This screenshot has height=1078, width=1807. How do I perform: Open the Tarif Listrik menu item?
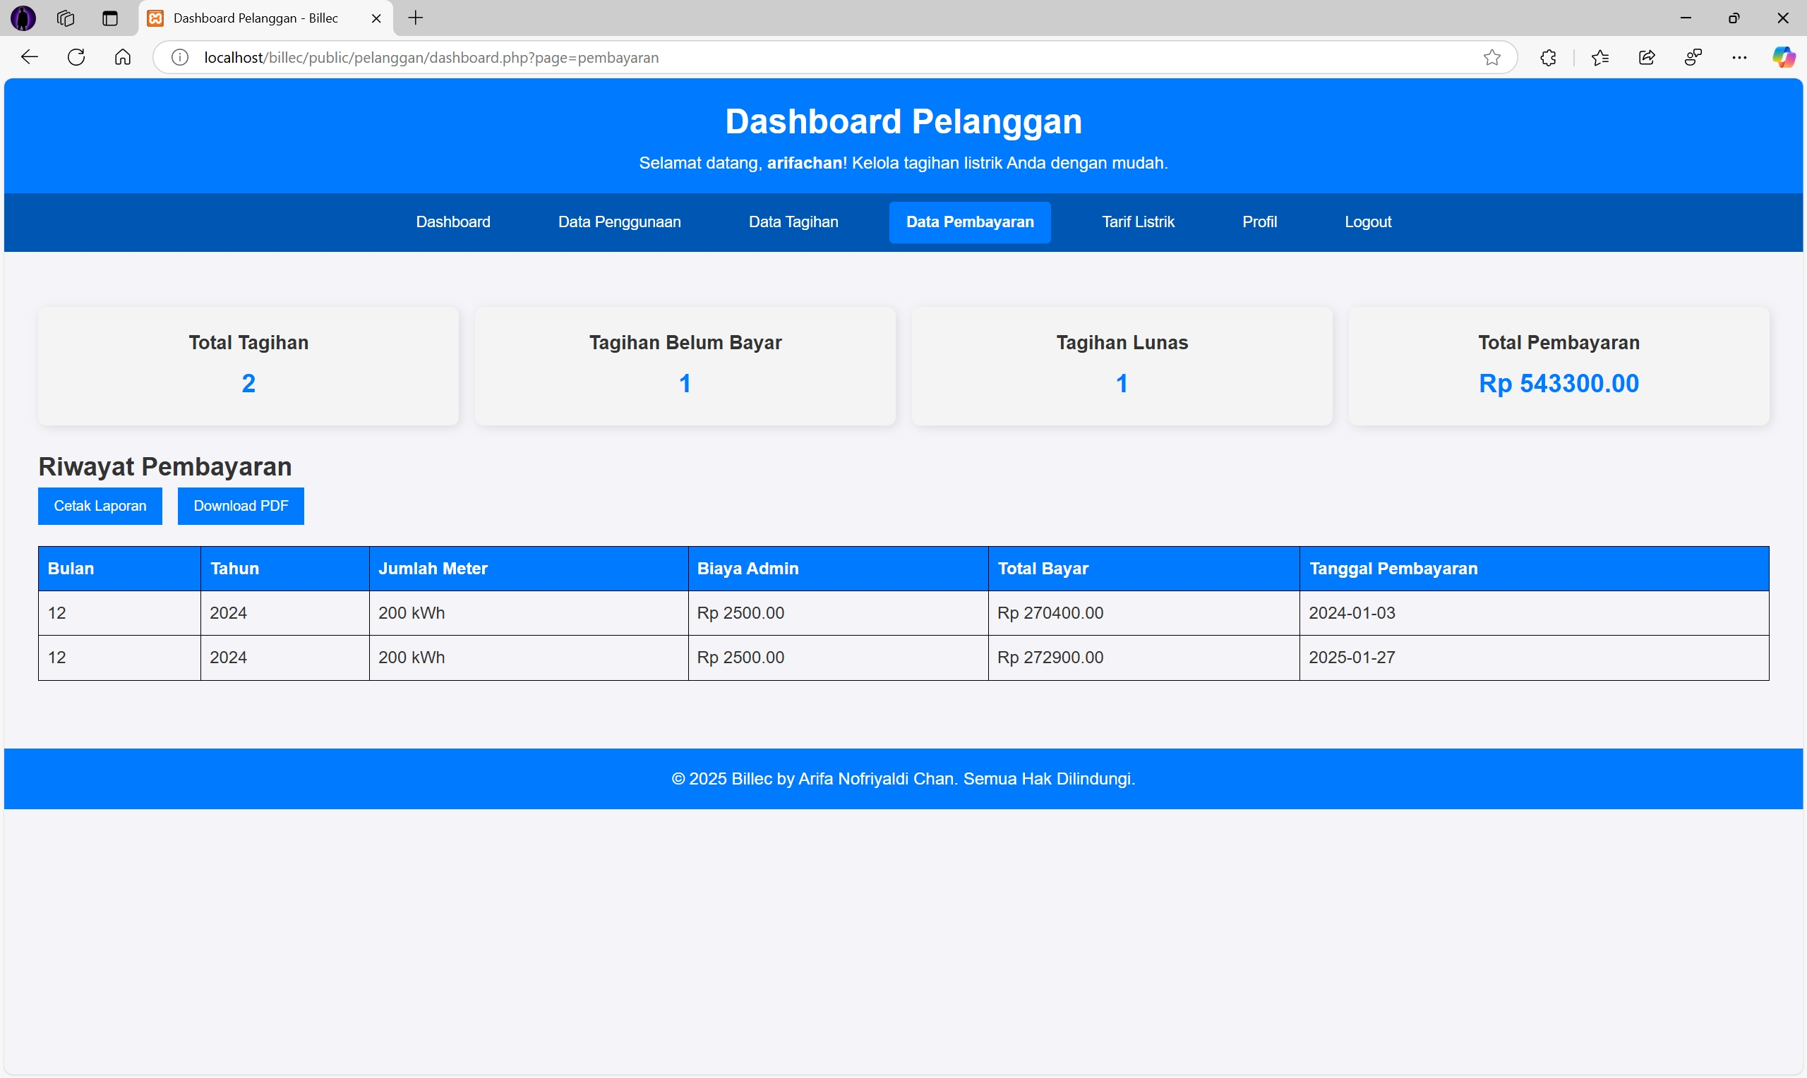pyautogui.click(x=1138, y=222)
